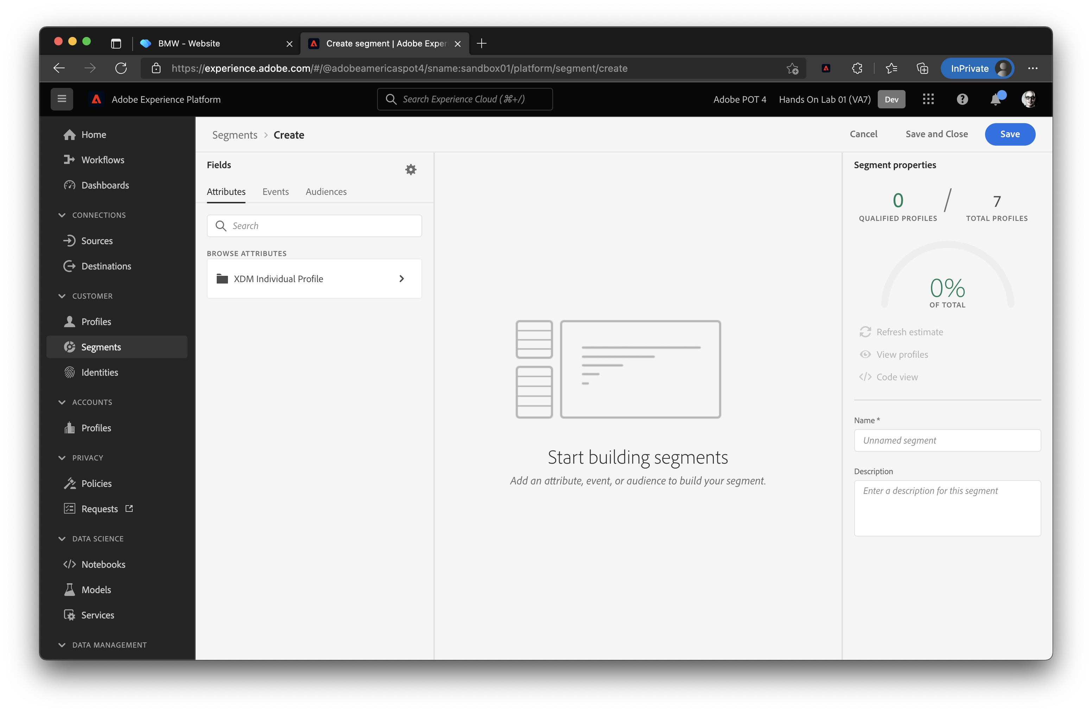Switch to the Audiences tab
Image resolution: width=1092 pixels, height=712 pixels.
click(326, 191)
